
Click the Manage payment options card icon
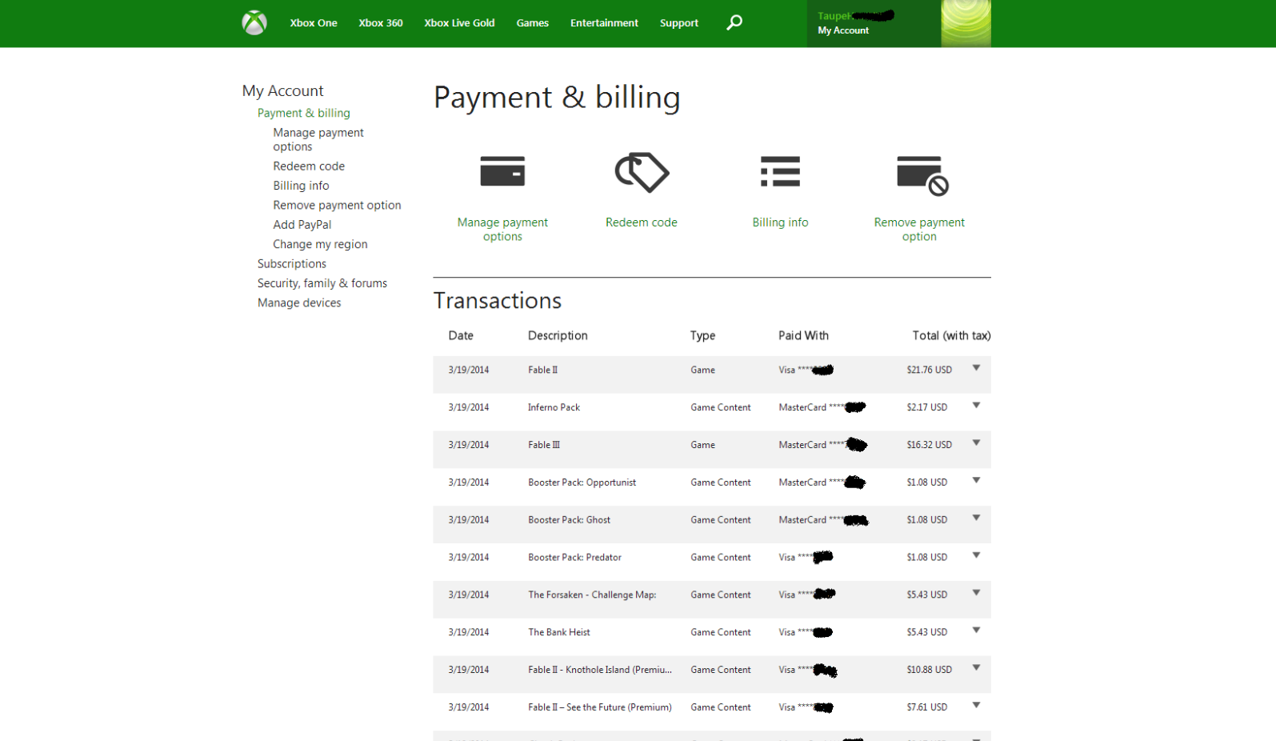click(x=502, y=171)
